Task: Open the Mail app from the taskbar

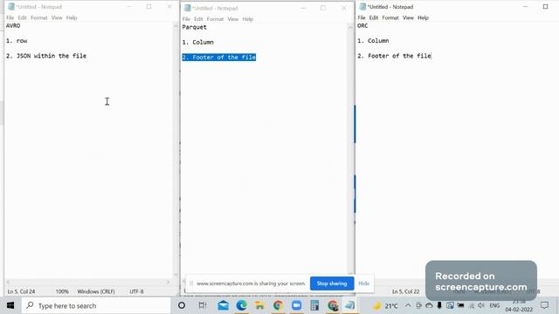Action: (x=224, y=305)
